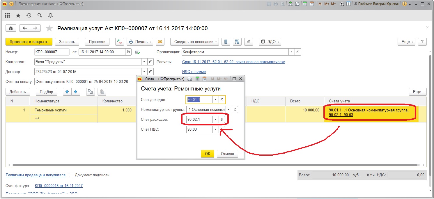Open the History clock icon
Image resolution: width=434 pixels, height=199 pixels.
[29, 15]
